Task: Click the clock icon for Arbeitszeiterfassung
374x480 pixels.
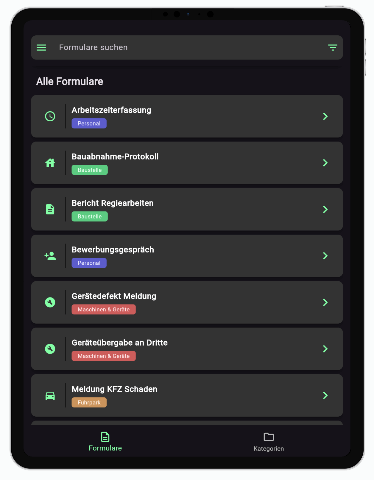Action: [x=50, y=116]
